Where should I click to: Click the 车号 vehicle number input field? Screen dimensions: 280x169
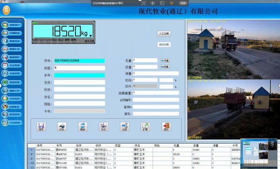(x=79, y=75)
